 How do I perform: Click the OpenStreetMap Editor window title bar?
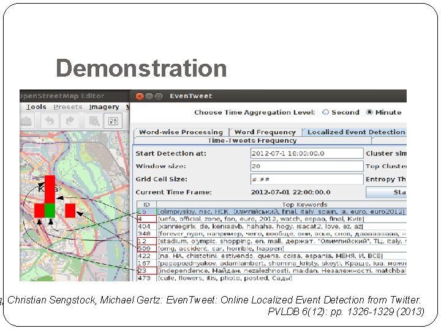click(x=75, y=96)
